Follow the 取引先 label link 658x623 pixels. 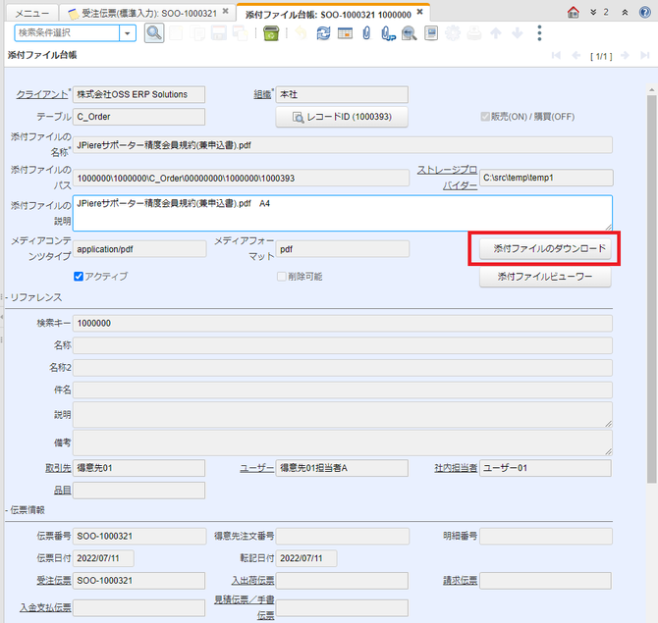58,468
